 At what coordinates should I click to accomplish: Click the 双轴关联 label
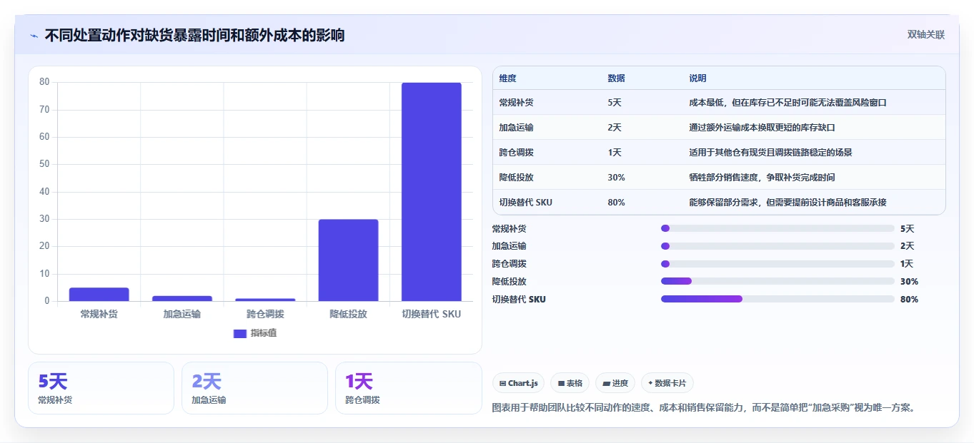[x=926, y=34]
